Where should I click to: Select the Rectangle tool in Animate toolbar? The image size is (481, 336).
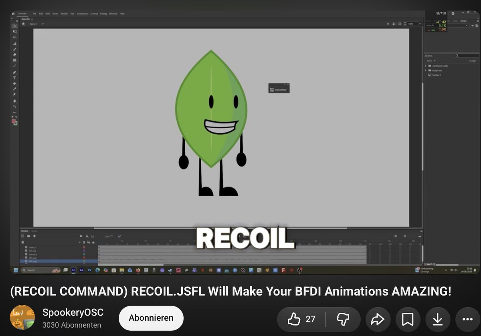click(x=15, y=60)
